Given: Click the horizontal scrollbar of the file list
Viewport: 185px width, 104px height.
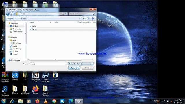Looking at the screenshot, I should (x=55, y=60).
